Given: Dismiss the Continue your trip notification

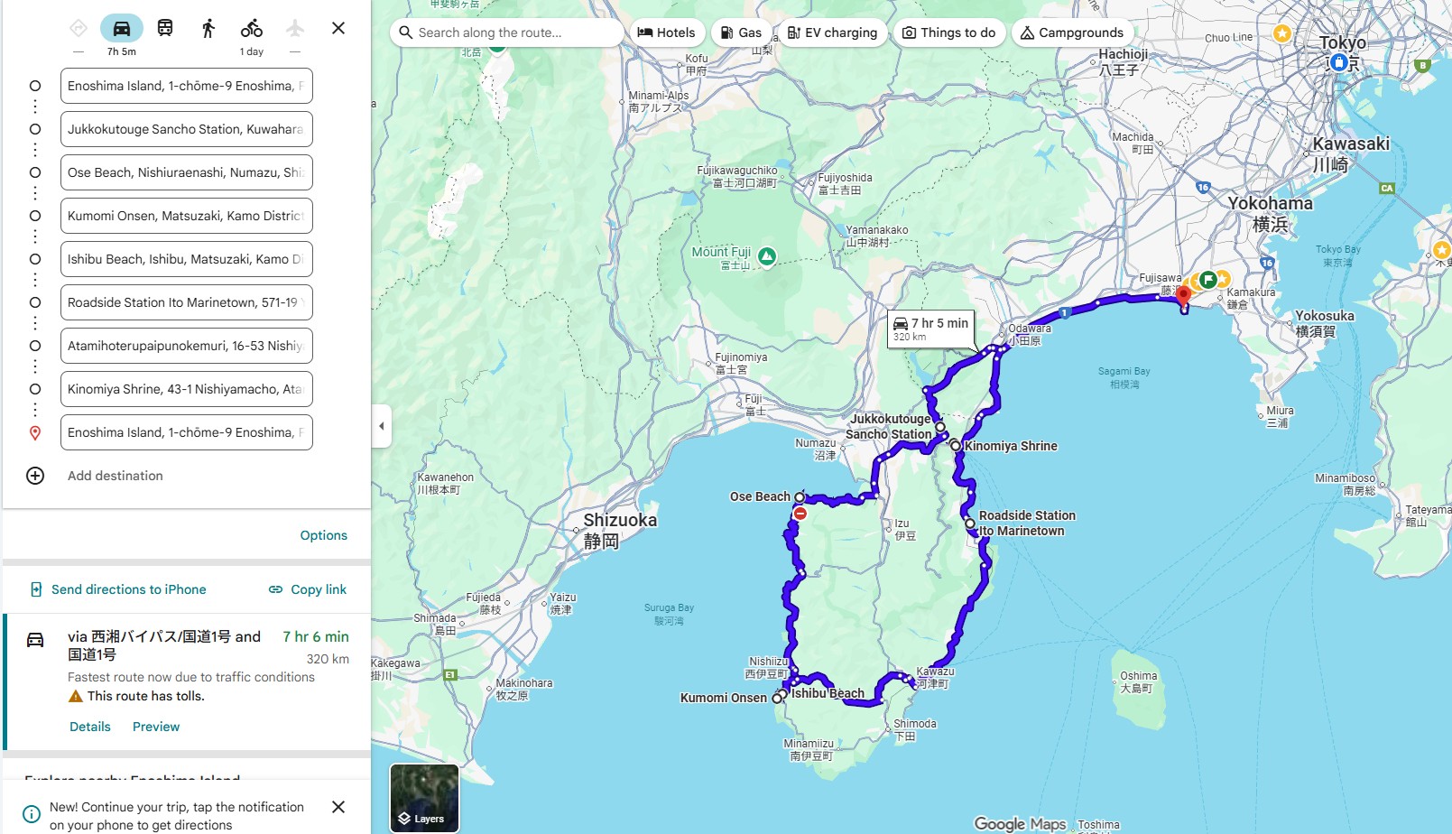Looking at the screenshot, I should [338, 807].
